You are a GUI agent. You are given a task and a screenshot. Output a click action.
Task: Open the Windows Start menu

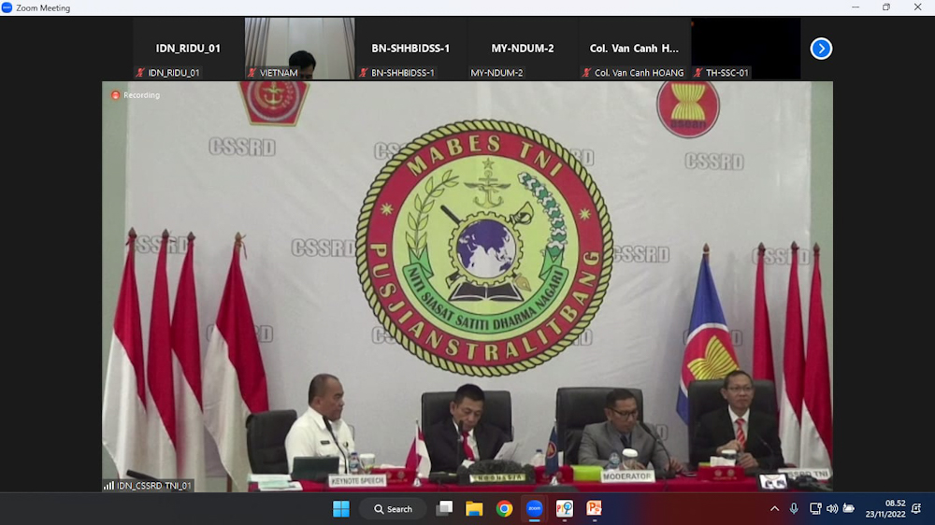(x=341, y=509)
